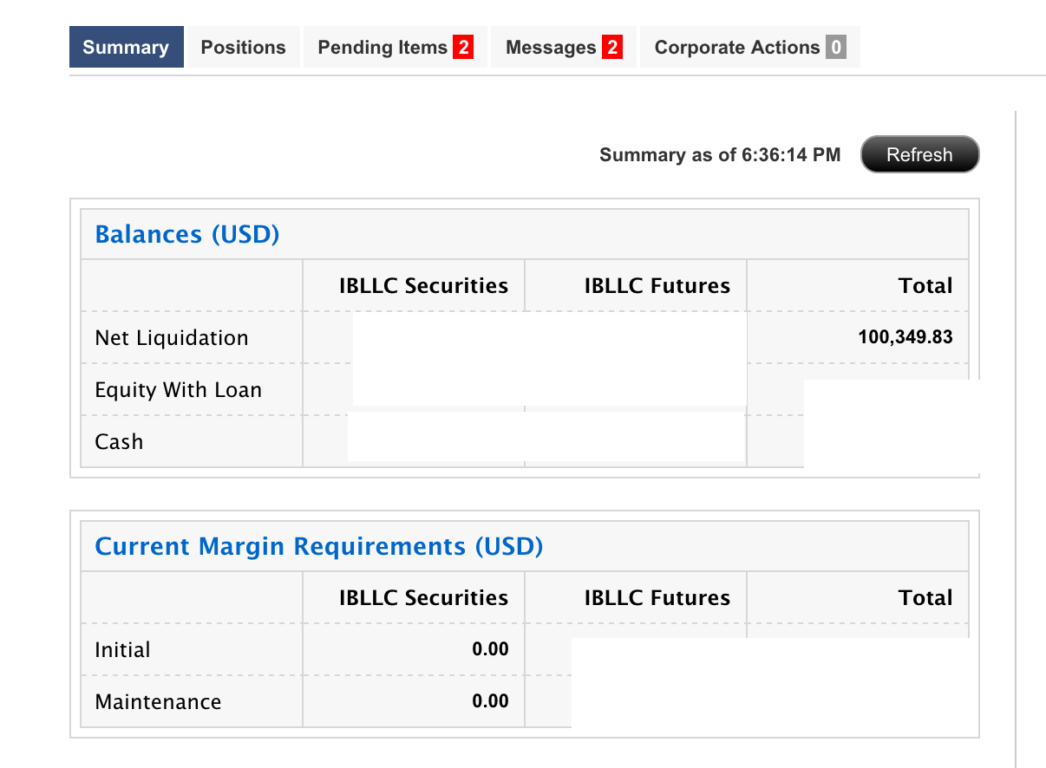Select the Equity With Loan row label
This screenshot has height=768, width=1046.
point(178,390)
